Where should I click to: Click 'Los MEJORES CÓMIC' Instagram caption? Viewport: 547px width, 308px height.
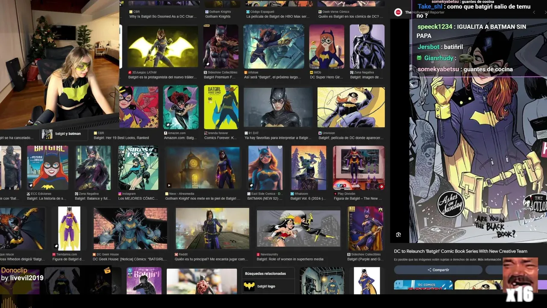pyautogui.click(x=138, y=198)
